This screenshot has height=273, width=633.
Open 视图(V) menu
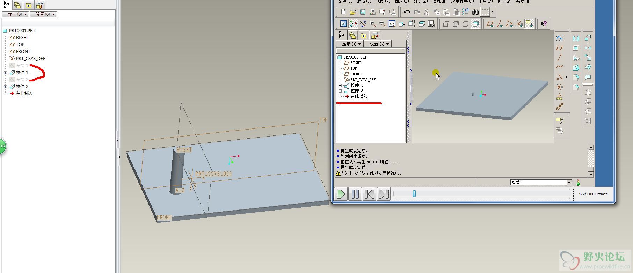click(383, 2)
